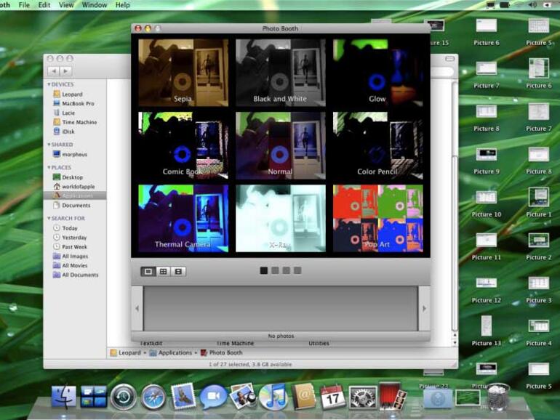Choose the Sepia effect thumbnail
The image size is (560, 420).
click(183, 72)
